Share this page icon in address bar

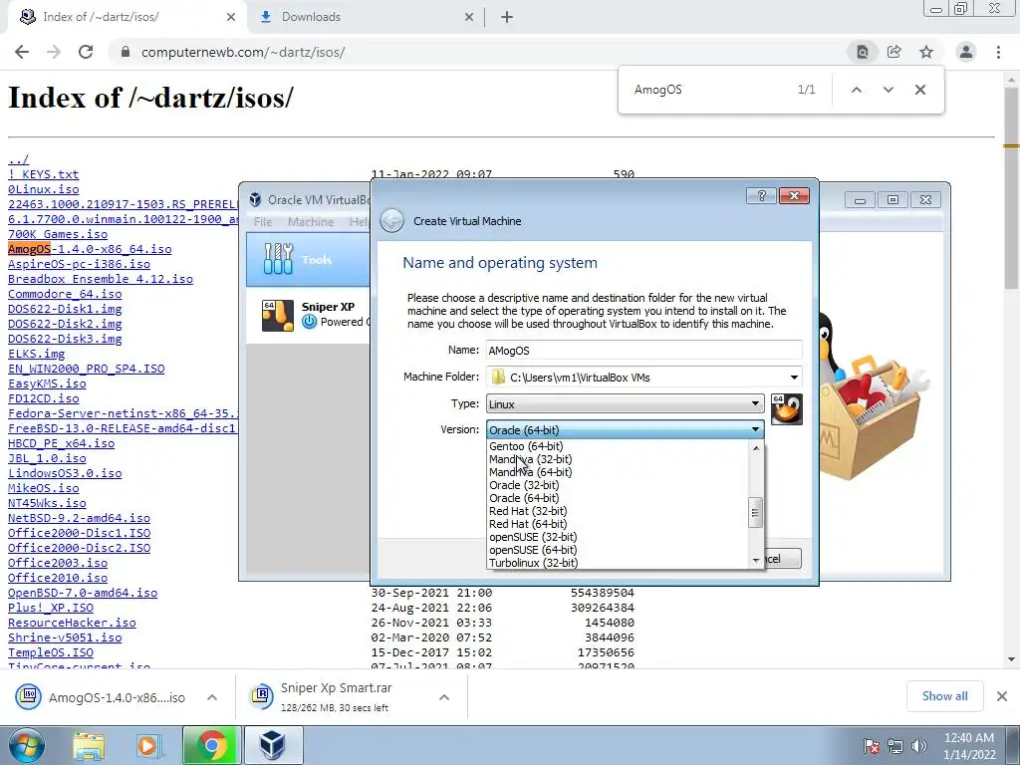(x=894, y=52)
